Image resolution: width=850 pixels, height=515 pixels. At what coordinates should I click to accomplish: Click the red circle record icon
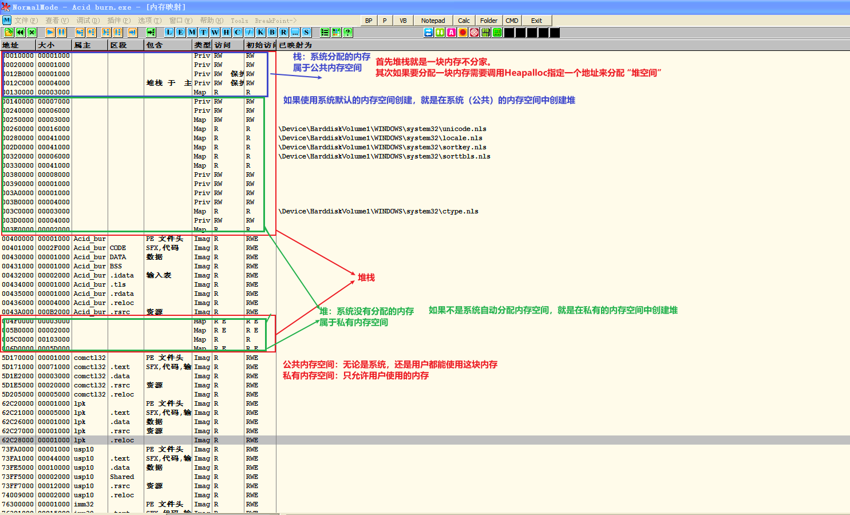pyautogui.click(x=462, y=33)
